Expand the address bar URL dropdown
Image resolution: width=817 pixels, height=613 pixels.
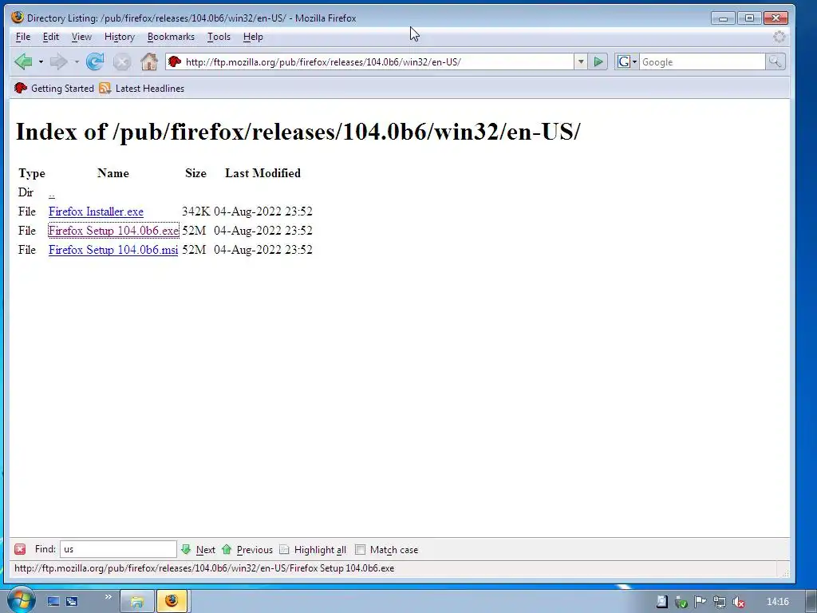coord(581,61)
